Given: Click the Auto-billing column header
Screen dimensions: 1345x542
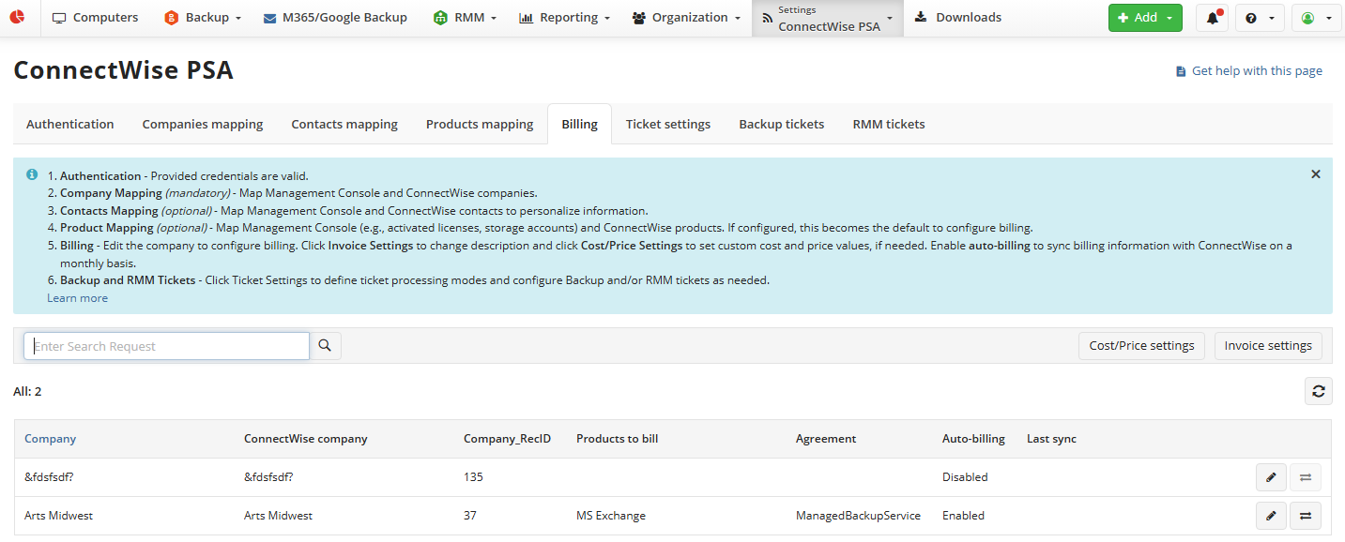Looking at the screenshot, I should 973,439.
